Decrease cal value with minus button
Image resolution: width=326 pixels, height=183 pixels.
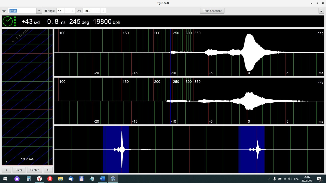(97, 11)
